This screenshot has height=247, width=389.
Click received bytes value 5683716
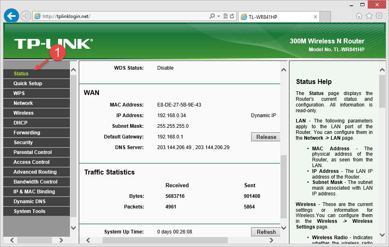[x=175, y=196]
